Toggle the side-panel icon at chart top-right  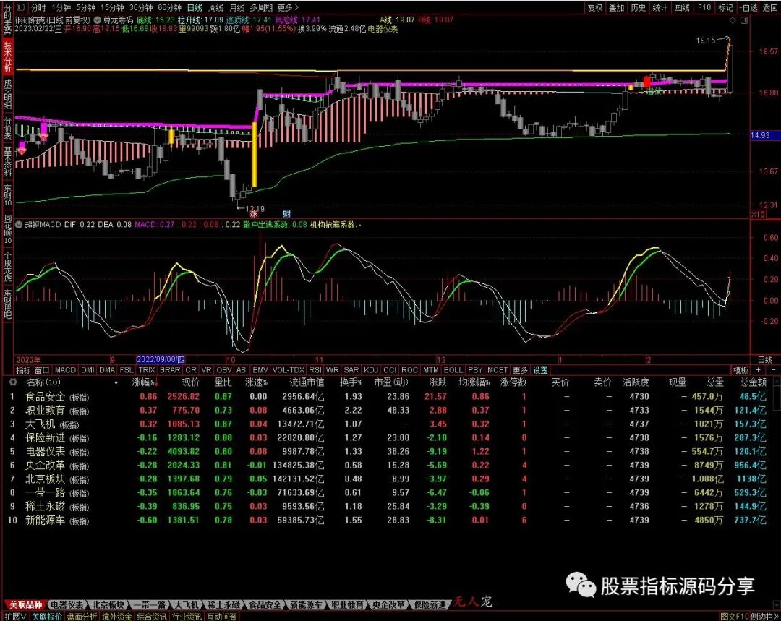coord(744,20)
